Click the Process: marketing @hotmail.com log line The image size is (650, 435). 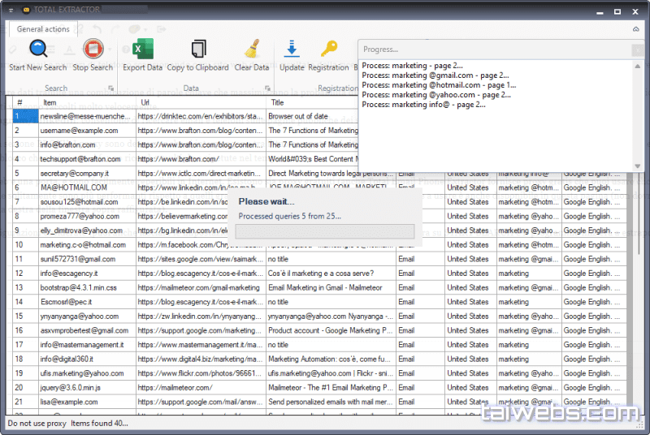coord(439,85)
